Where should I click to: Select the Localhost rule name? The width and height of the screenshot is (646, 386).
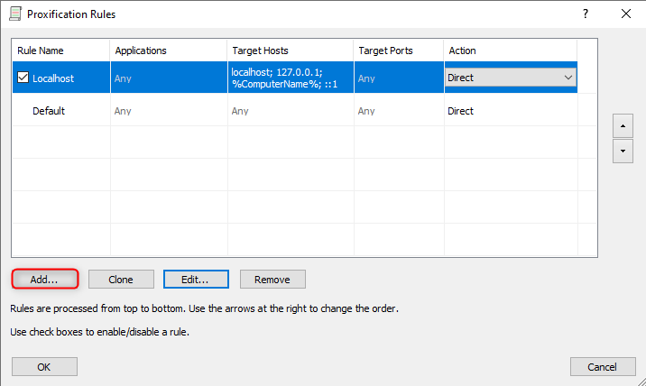point(53,78)
